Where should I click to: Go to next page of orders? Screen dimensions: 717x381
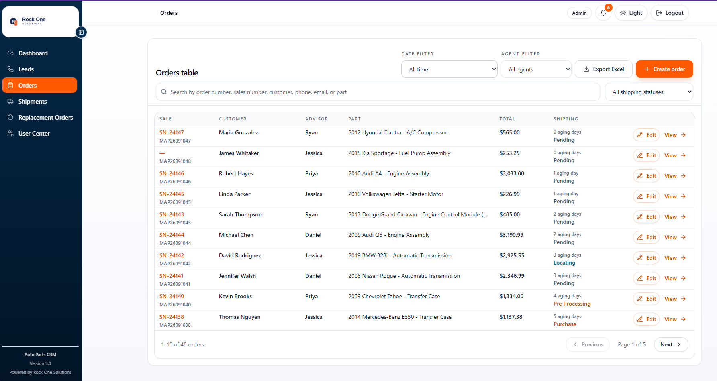tap(671, 344)
